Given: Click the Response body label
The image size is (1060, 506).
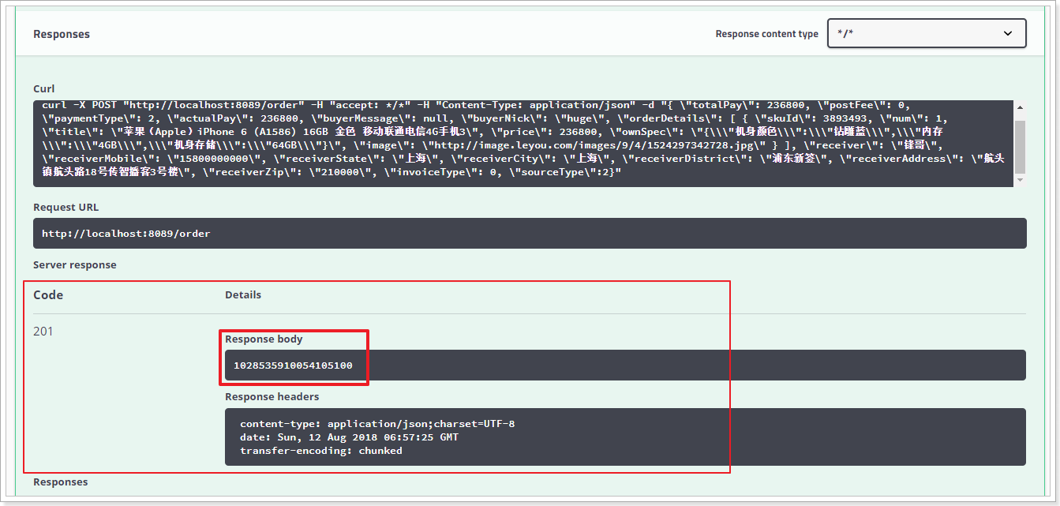Looking at the screenshot, I should pos(264,339).
